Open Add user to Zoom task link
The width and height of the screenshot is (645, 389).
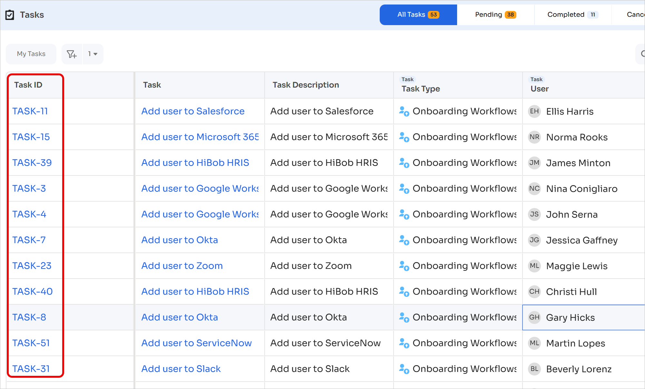click(x=182, y=266)
